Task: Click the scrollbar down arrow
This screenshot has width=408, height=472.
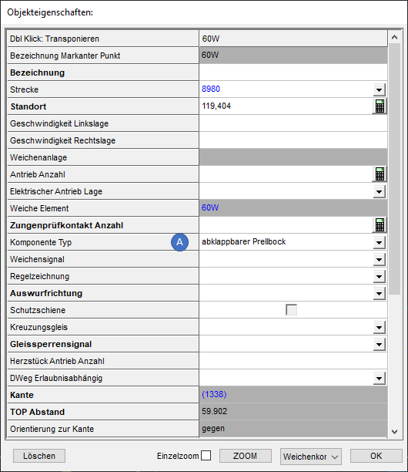Action: (394, 431)
